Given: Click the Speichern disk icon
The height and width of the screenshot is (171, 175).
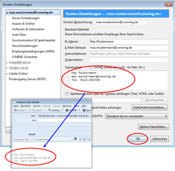Looking at the screenshot, I should click(84, 110).
